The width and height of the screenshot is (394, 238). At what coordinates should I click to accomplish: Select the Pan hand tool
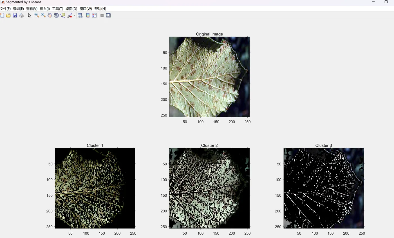[x=50, y=15]
